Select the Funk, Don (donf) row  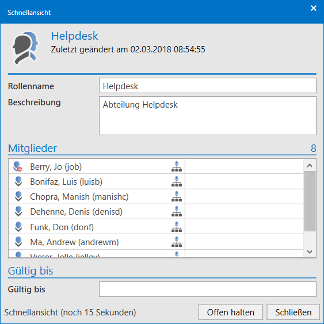(x=156, y=227)
